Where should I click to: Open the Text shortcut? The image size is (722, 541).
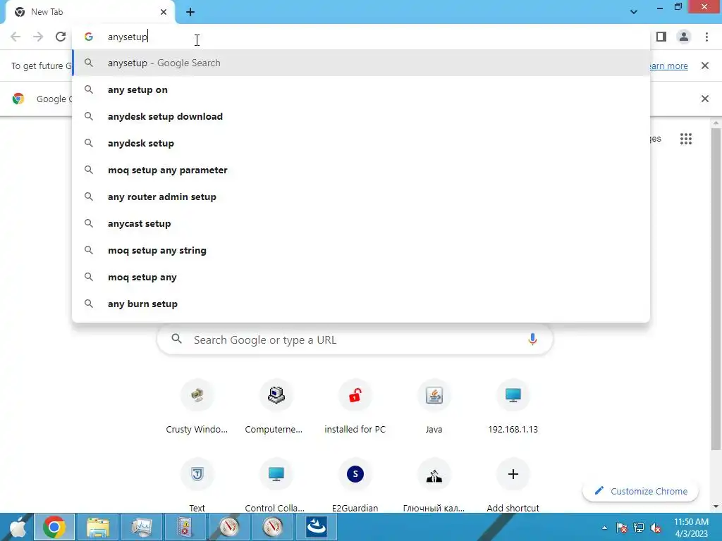(x=197, y=485)
